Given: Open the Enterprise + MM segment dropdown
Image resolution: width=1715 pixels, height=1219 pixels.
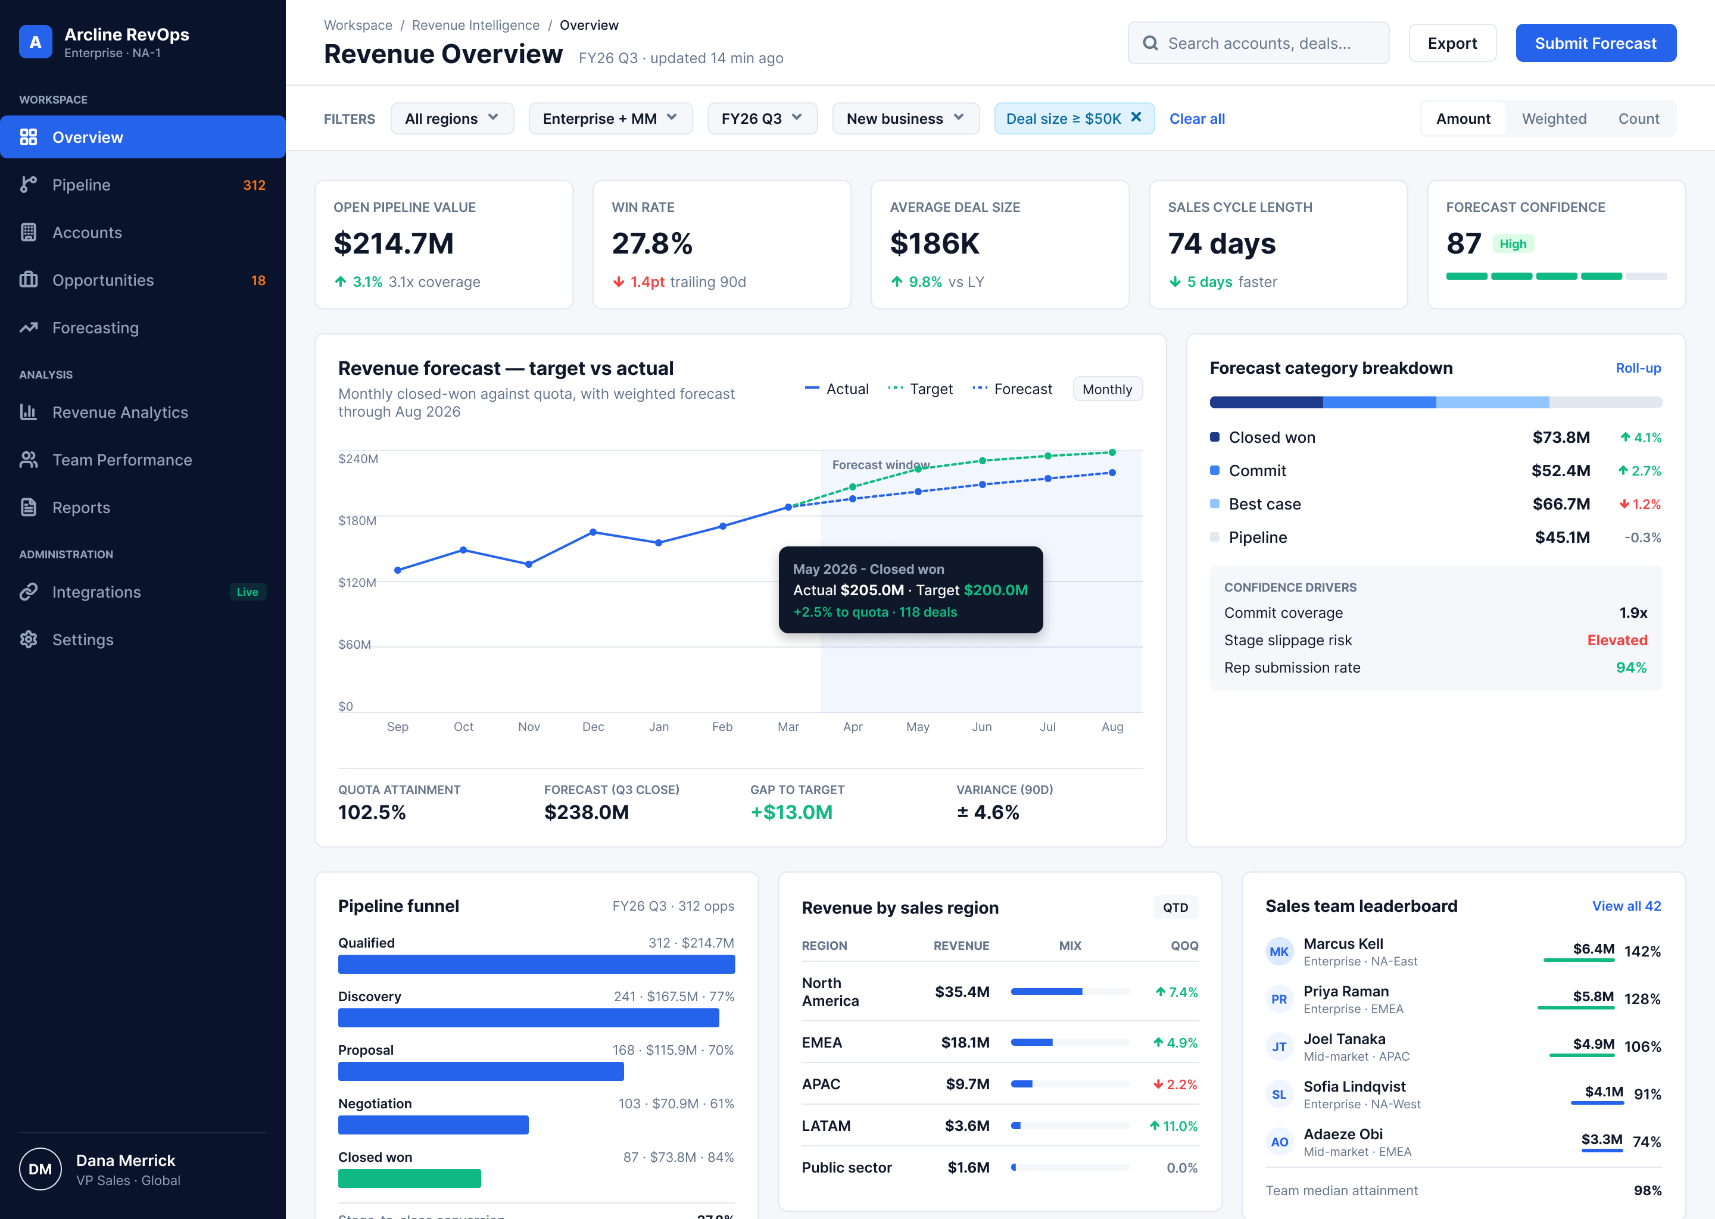Looking at the screenshot, I should [x=610, y=118].
